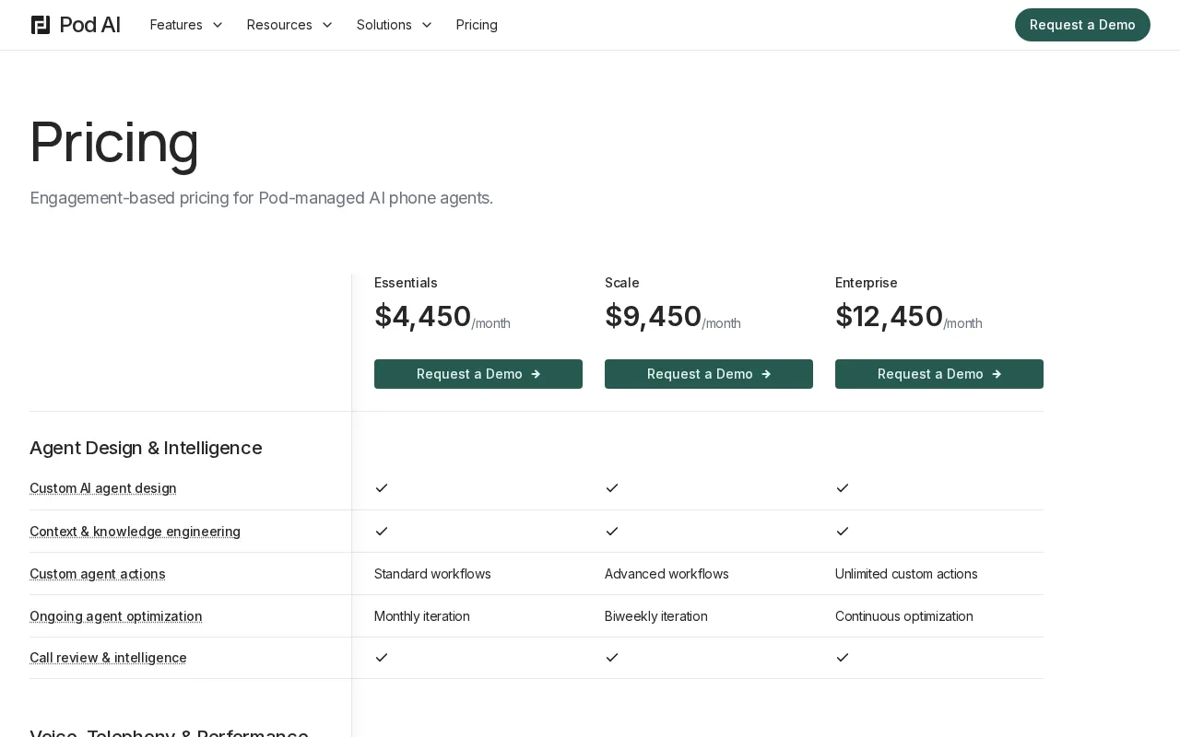Click the Biweekly iteration cell
This screenshot has height=737, width=1180.
pos(656,616)
